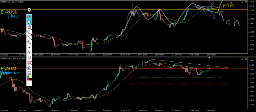Open the whiteboard easel tool
This screenshot has height=112, width=256.
tap(29, 63)
